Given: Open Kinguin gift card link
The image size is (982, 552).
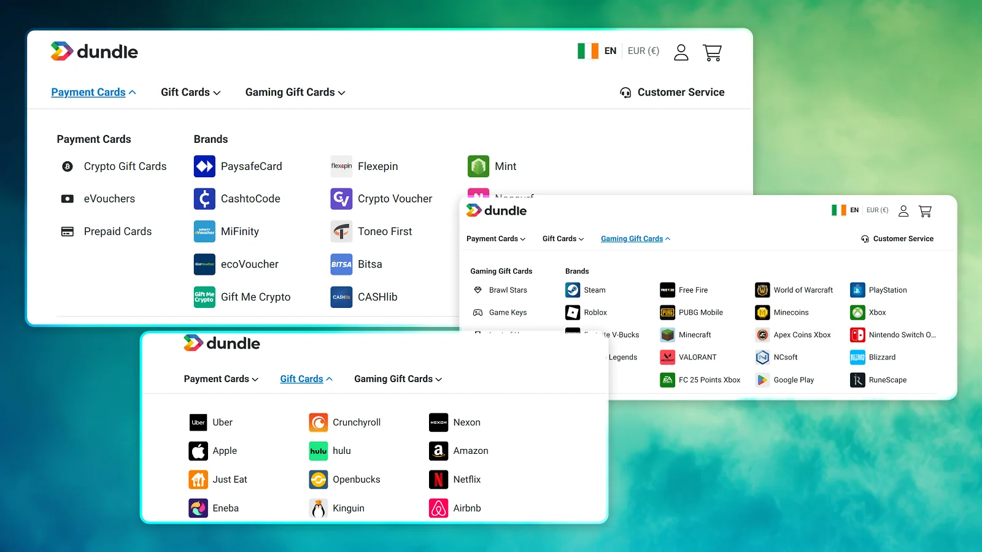Looking at the screenshot, I should [x=336, y=508].
